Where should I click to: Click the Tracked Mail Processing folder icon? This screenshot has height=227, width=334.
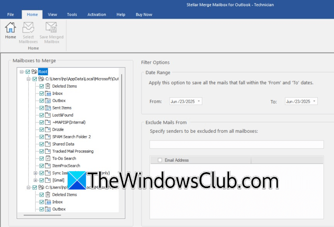(48, 151)
